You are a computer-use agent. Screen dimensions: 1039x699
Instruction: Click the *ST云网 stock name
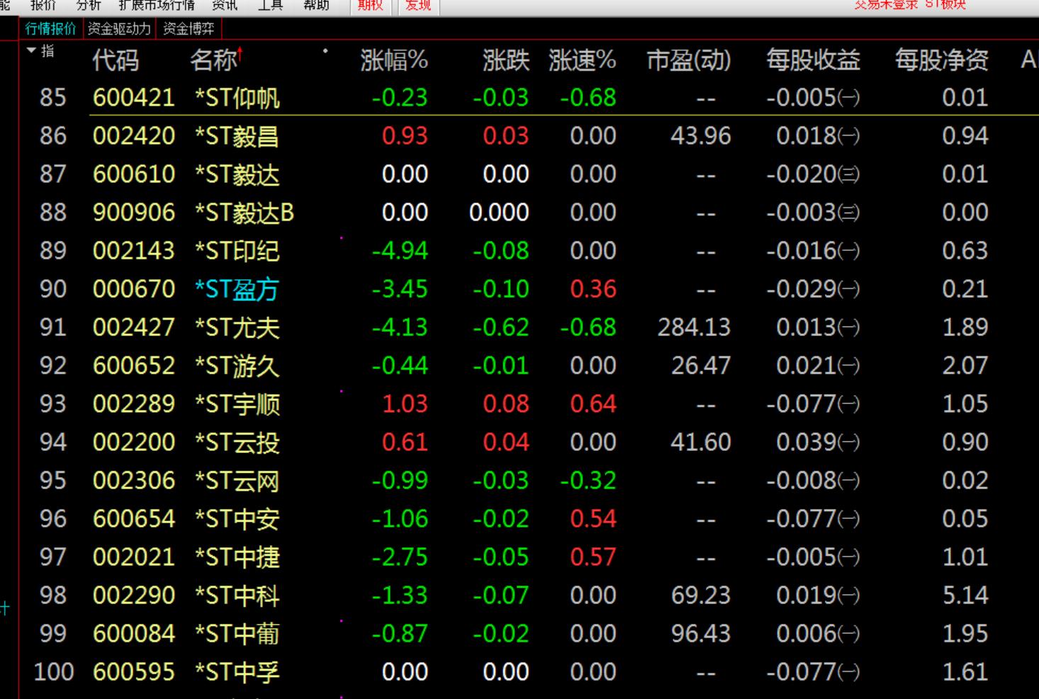pos(237,480)
